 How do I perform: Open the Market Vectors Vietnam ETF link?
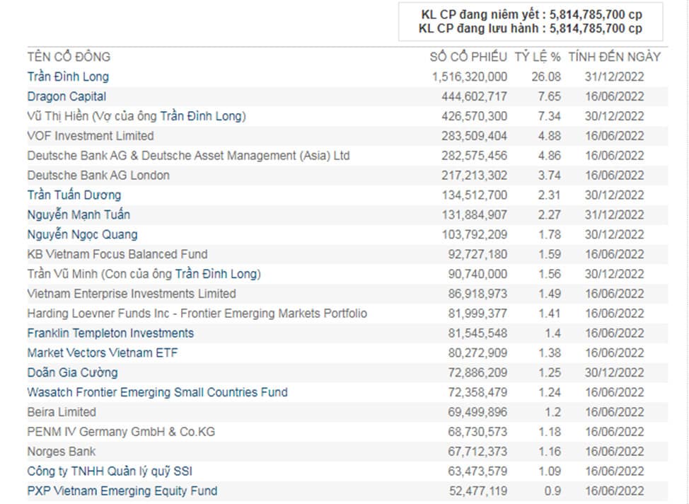[103, 353]
